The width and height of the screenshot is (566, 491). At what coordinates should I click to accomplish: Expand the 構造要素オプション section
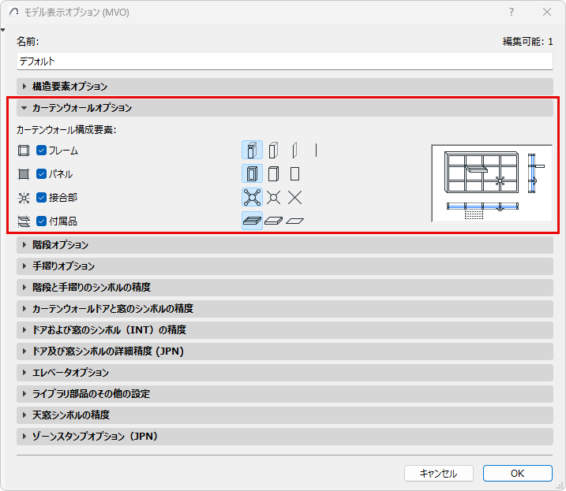pos(285,87)
